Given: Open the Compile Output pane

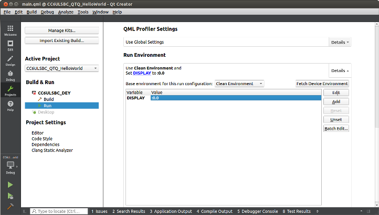Looking at the screenshot, I should pyautogui.click(x=214, y=211).
